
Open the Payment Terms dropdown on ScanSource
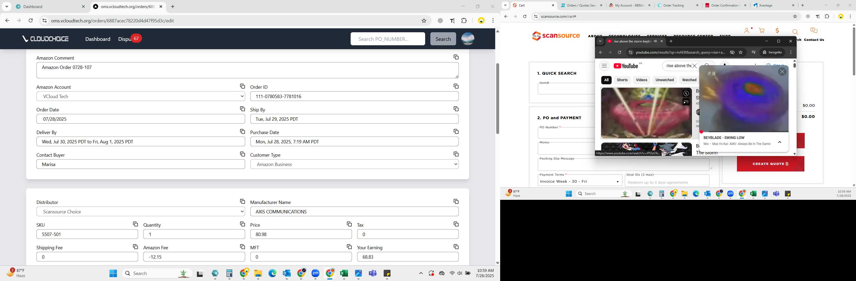(580, 181)
